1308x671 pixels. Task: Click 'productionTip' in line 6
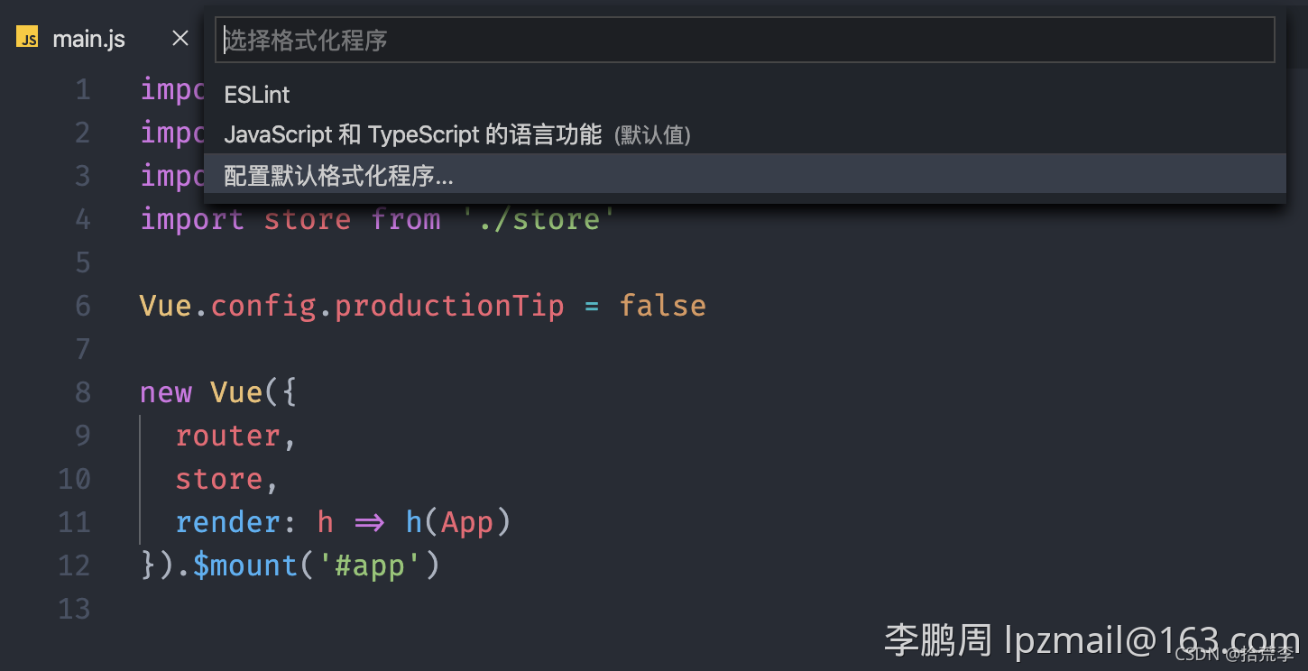(x=449, y=306)
